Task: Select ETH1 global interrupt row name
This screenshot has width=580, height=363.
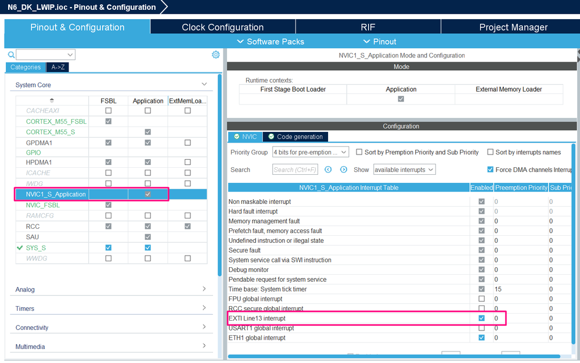Action: [257, 338]
